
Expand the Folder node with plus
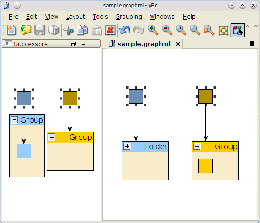pyautogui.click(x=127, y=146)
